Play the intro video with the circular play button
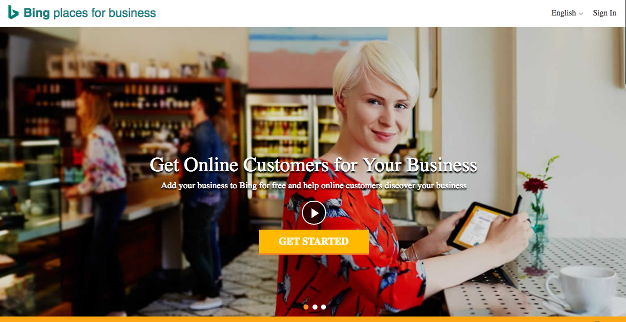The width and height of the screenshot is (626, 322). click(x=314, y=213)
